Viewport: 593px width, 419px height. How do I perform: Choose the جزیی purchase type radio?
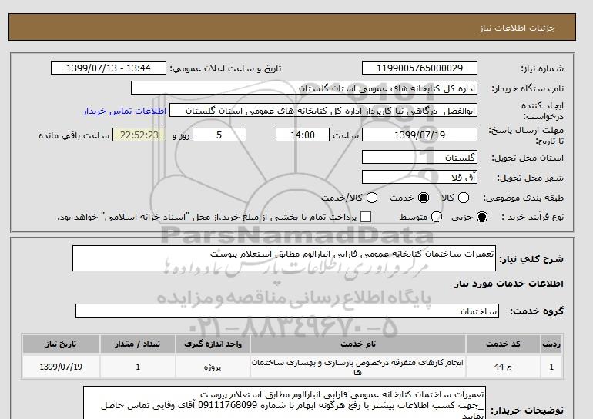pos(482,217)
